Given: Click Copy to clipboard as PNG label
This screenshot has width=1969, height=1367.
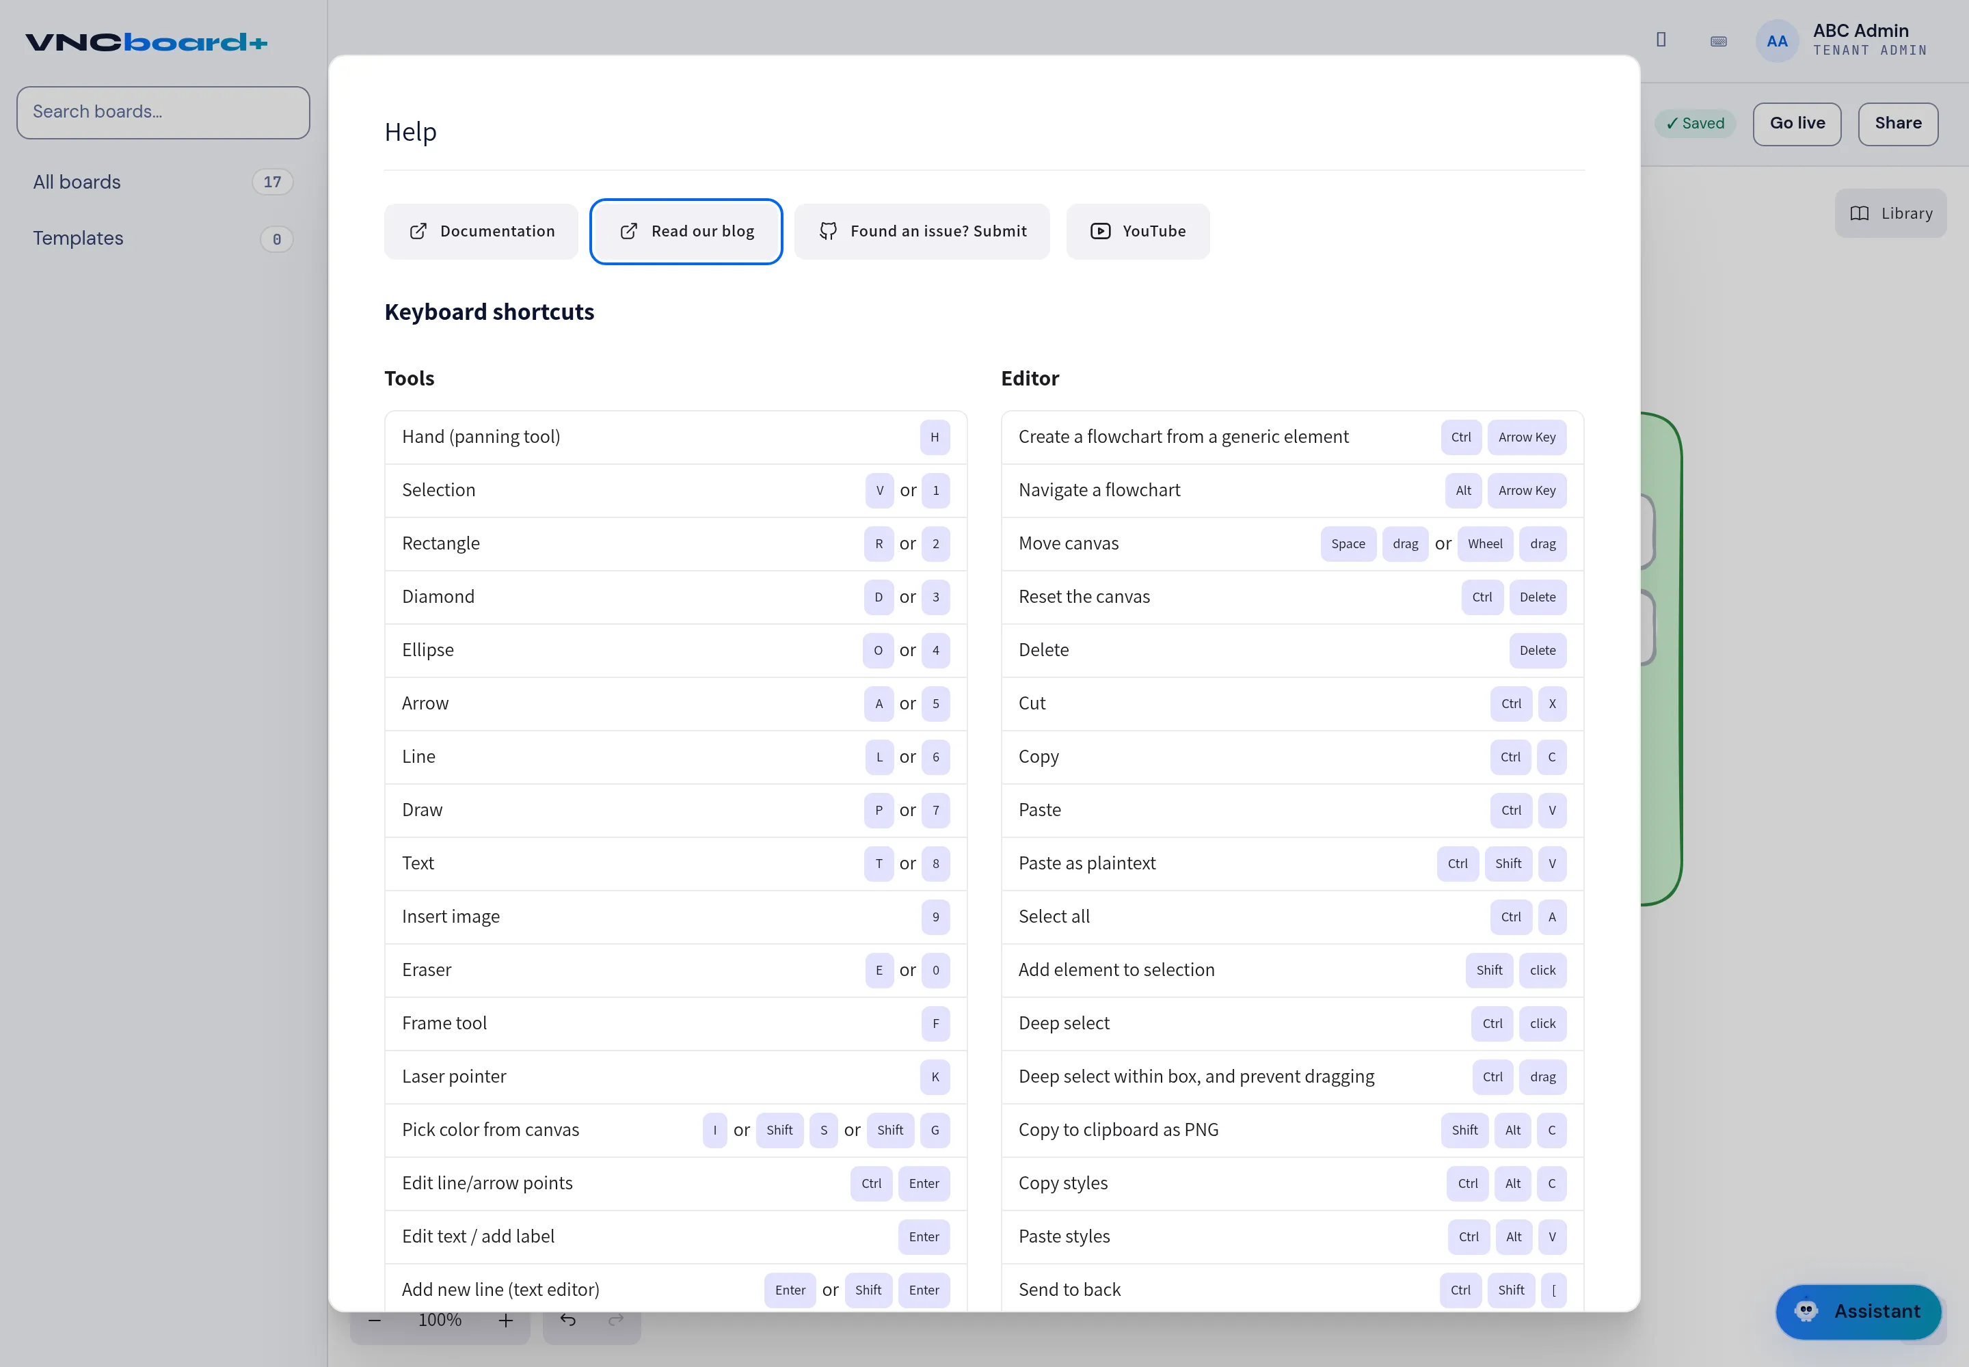Looking at the screenshot, I should point(1119,1130).
